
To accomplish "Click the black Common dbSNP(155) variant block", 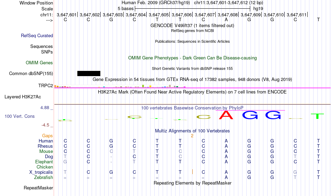I will pos(88,73).
